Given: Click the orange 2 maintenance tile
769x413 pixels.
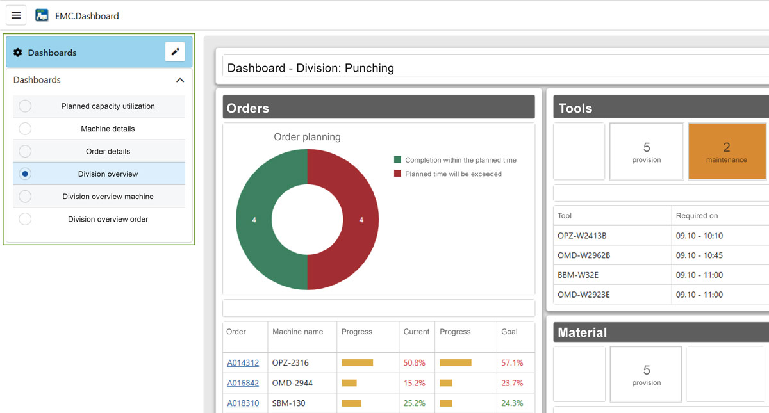Looking at the screenshot, I should 727,152.
